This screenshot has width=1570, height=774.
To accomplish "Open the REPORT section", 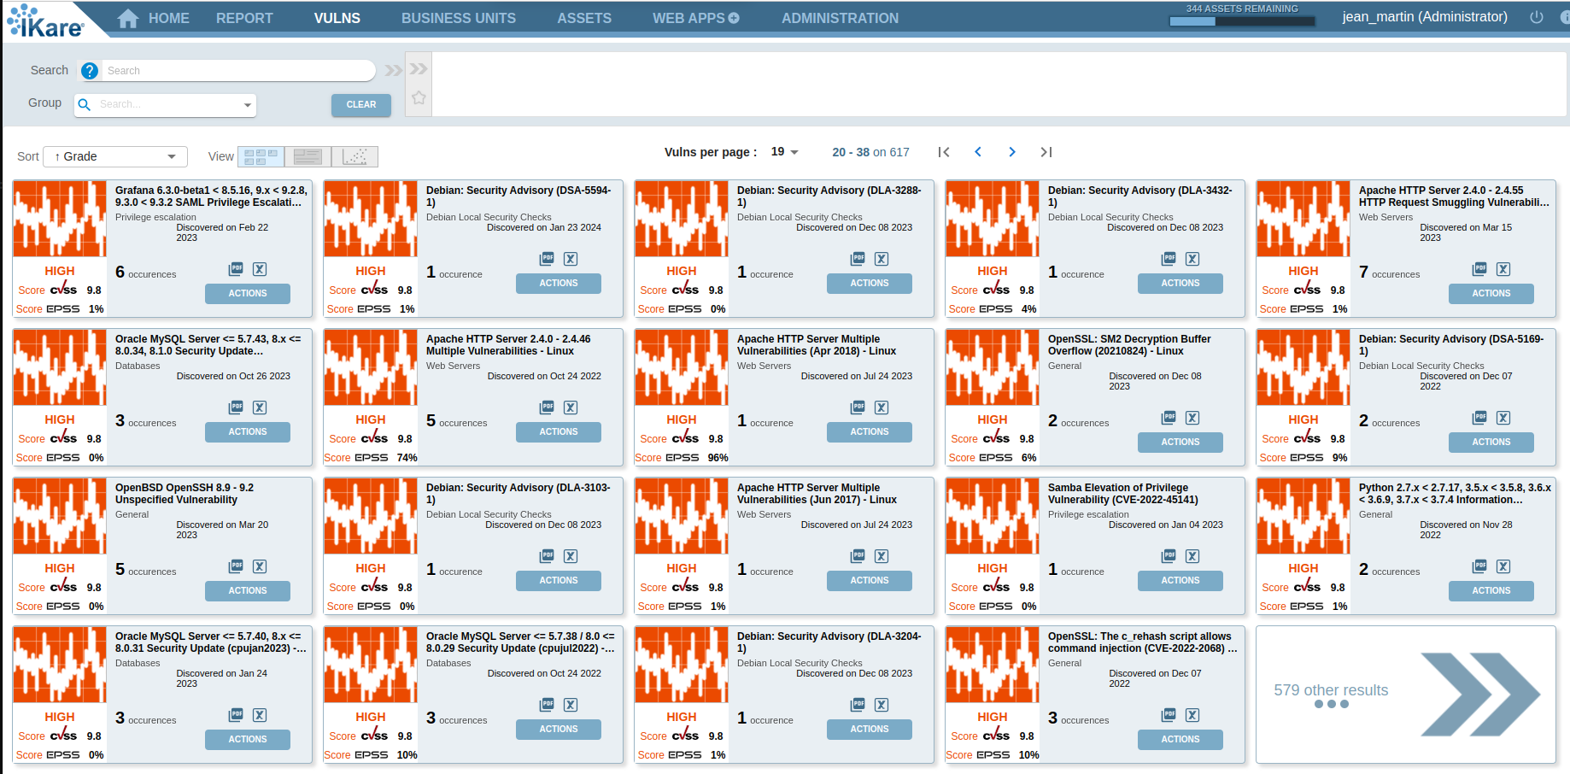I will (x=244, y=17).
